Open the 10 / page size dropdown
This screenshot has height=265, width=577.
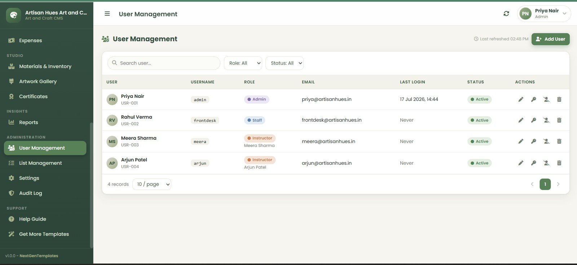tap(152, 184)
